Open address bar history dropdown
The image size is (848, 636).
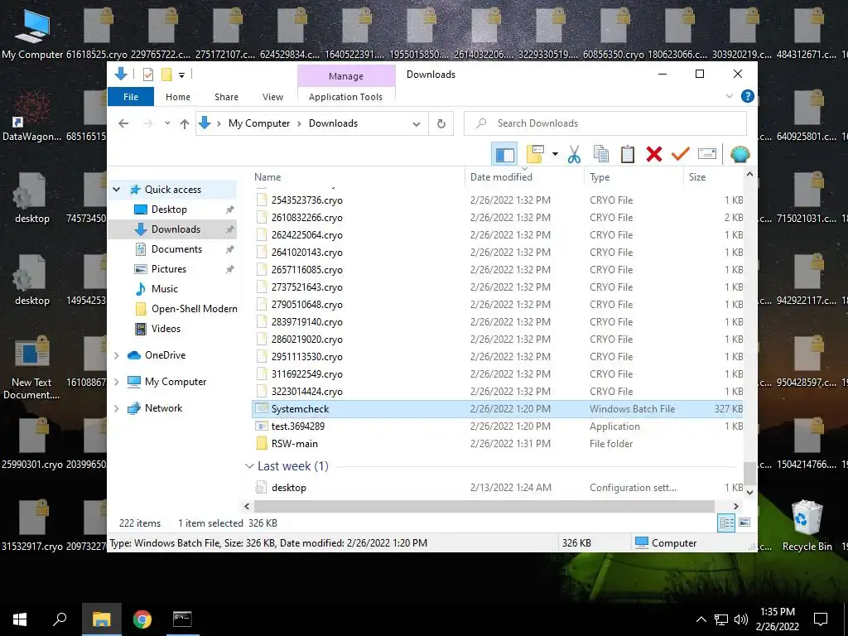pos(416,123)
